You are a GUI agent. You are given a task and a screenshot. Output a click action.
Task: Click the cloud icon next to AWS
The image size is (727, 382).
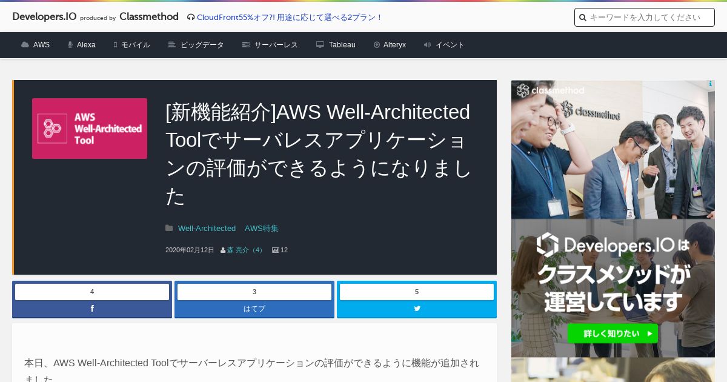click(x=25, y=45)
